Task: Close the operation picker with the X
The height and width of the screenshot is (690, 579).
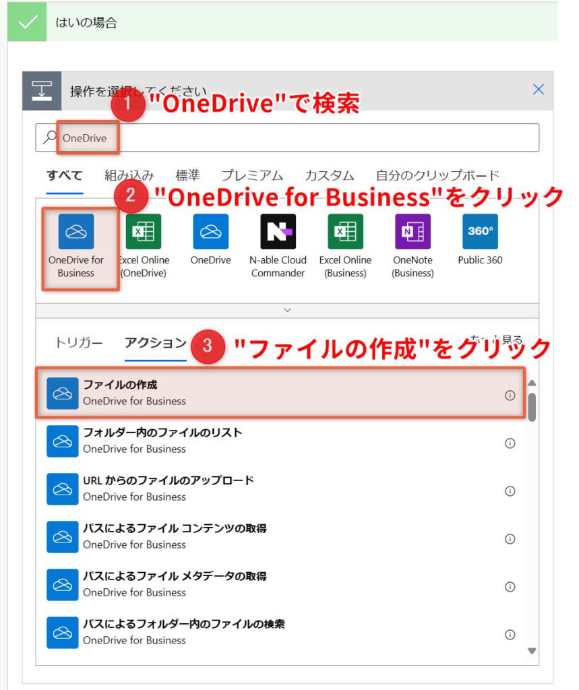Action: (x=539, y=90)
